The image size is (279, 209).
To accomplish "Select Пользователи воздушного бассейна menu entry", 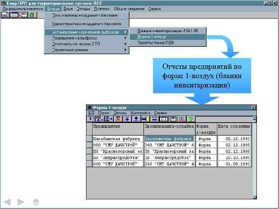I will coord(86,15).
